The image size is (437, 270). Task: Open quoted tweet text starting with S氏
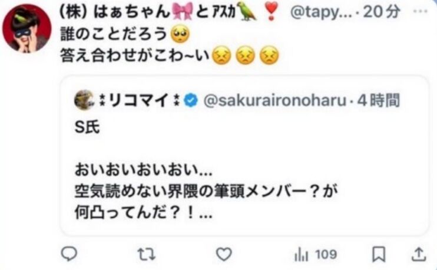(x=87, y=127)
